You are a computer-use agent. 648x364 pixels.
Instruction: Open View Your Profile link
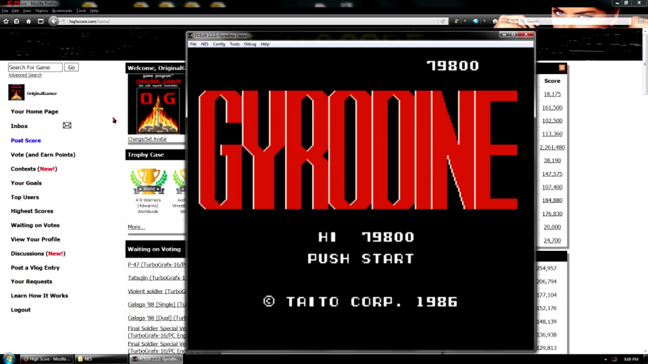click(x=35, y=239)
